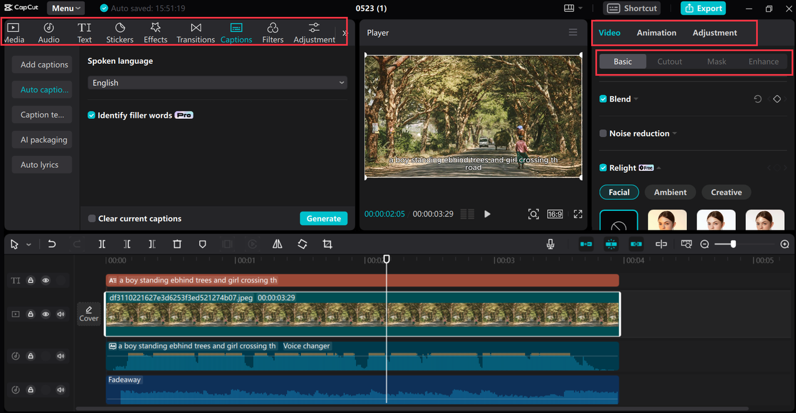Image resolution: width=796 pixels, height=413 pixels.
Task: Click the Delete left split icon
Action: 127,244
